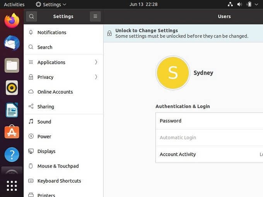The width and height of the screenshot is (263, 197).
Task: Open the Settings app menu dropdown
Action: pos(51,5)
